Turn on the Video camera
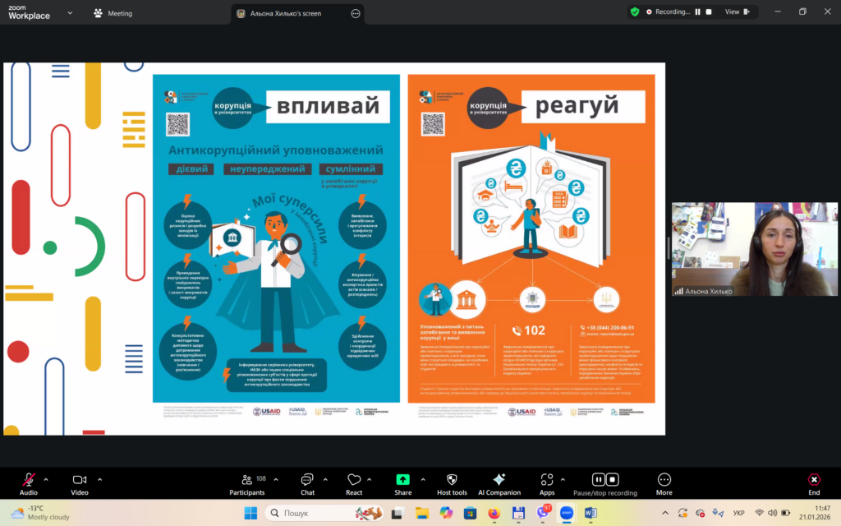 click(80, 480)
